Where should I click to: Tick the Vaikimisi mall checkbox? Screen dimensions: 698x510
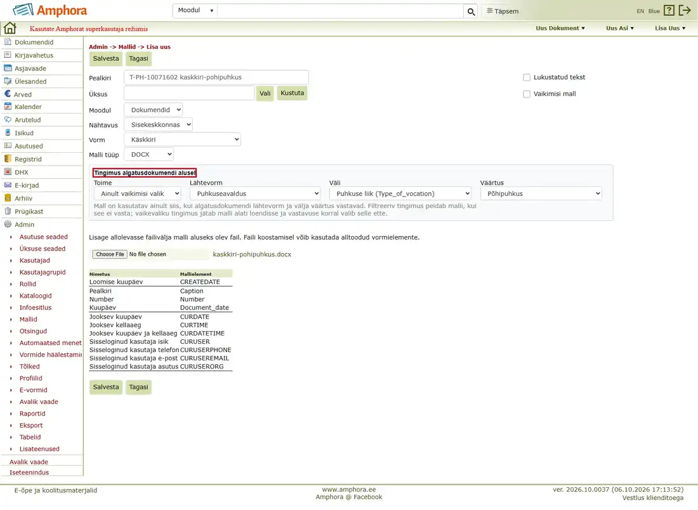point(527,94)
